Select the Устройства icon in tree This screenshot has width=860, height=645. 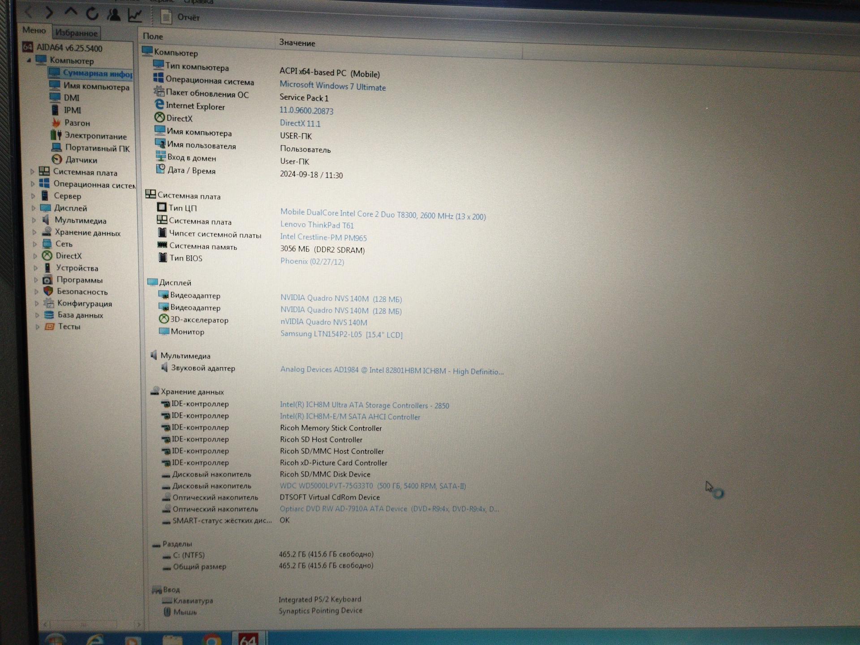click(47, 267)
